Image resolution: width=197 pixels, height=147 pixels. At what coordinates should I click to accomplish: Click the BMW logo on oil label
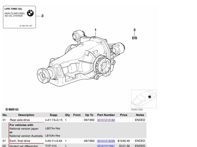point(30,13)
